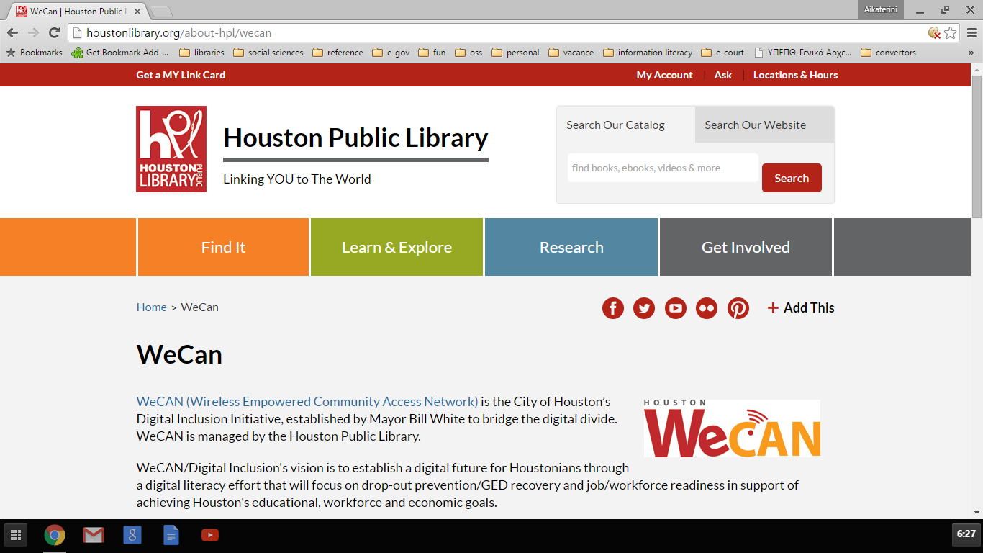Screen dimensions: 983x553
Task: Open the Find It menu
Action: tap(223, 247)
